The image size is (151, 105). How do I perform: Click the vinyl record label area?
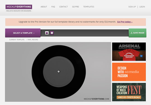59,72
